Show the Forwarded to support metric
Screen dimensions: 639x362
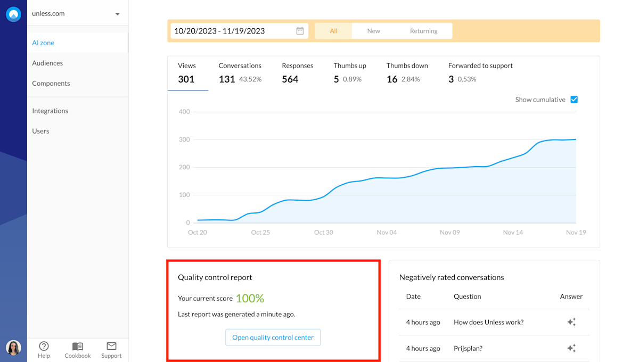[480, 73]
